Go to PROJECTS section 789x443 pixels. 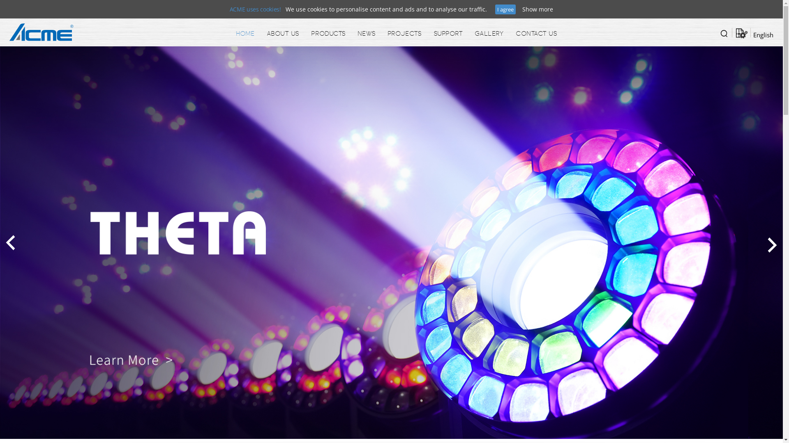pyautogui.click(x=404, y=34)
